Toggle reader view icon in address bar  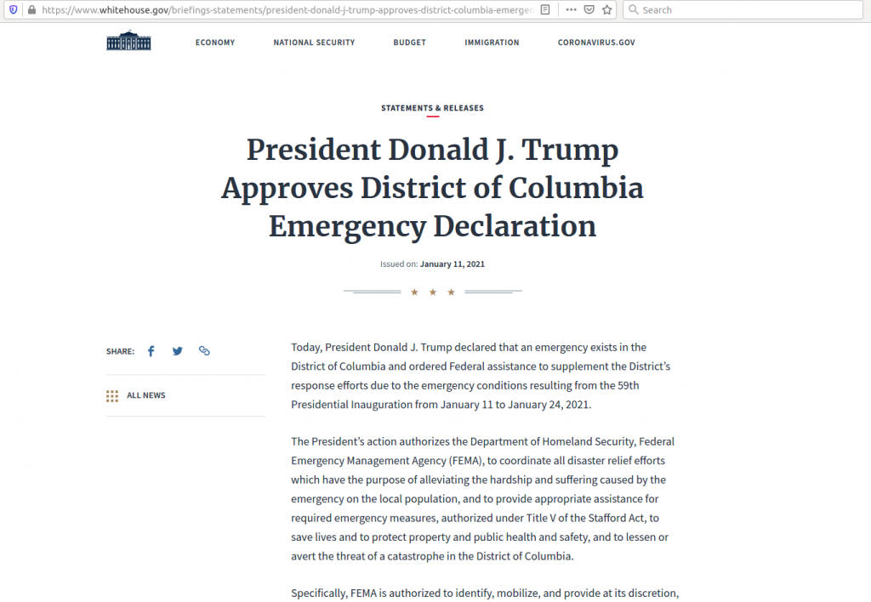click(545, 10)
